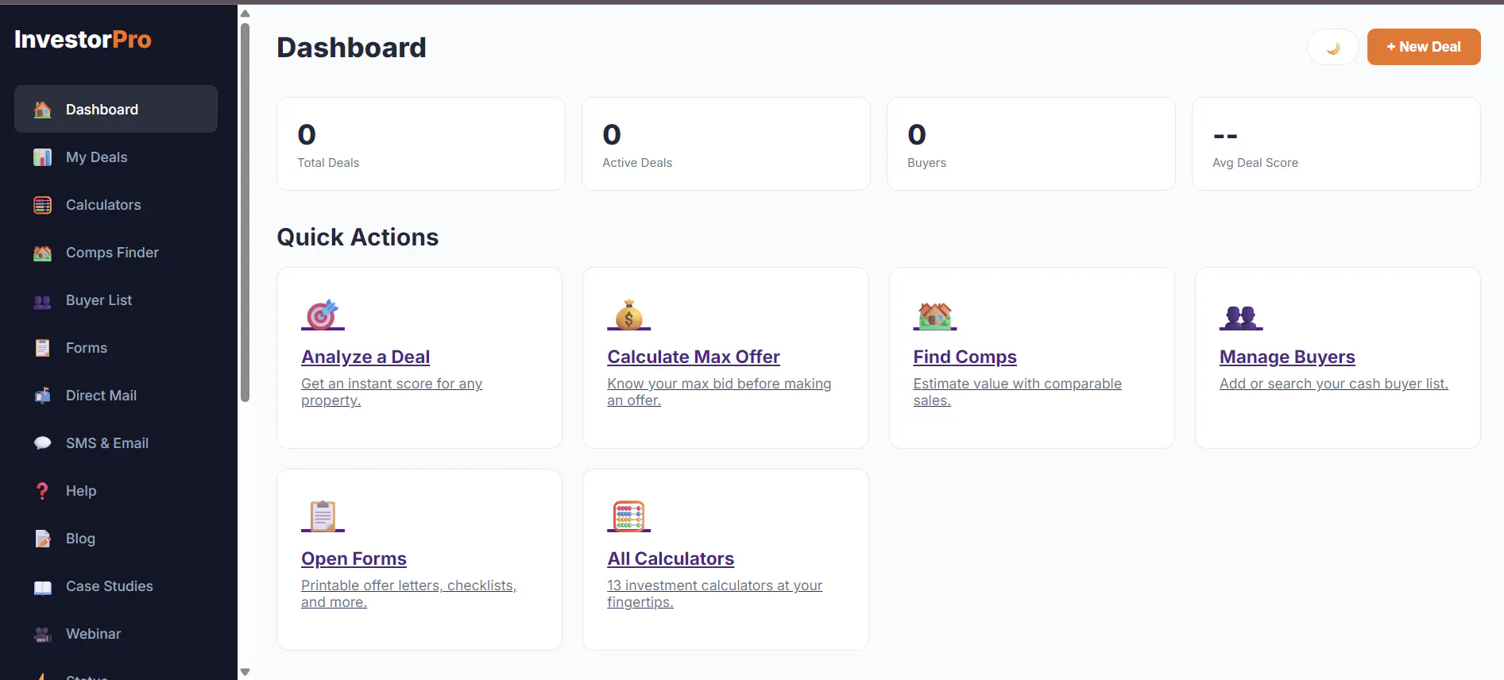Viewport: 1504px width, 680px height.
Task: Click the Calculators abacus icon in sidebar
Action: pyautogui.click(x=43, y=205)
